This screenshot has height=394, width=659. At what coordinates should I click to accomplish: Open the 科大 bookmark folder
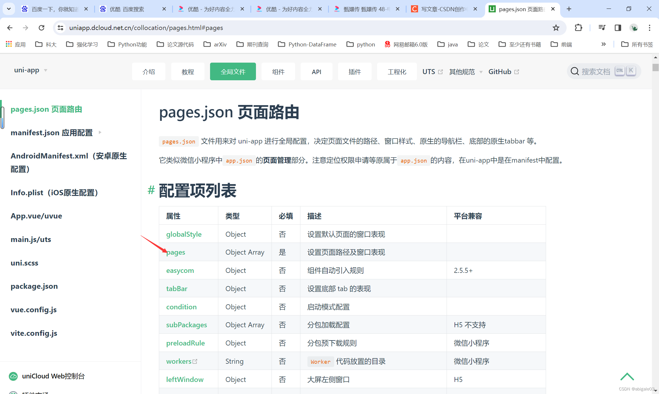pos(46,44)
